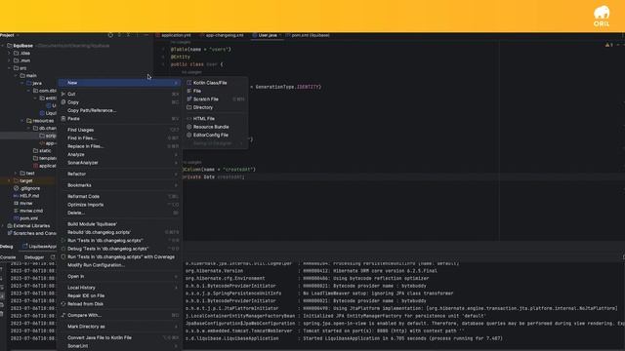Select the static folder in tree
This screenshot has width=625, height=351.
(x=42, y=151)
